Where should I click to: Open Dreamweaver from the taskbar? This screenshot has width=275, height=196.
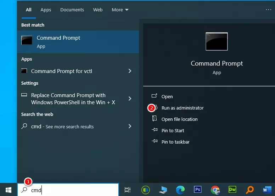[232, 190]
